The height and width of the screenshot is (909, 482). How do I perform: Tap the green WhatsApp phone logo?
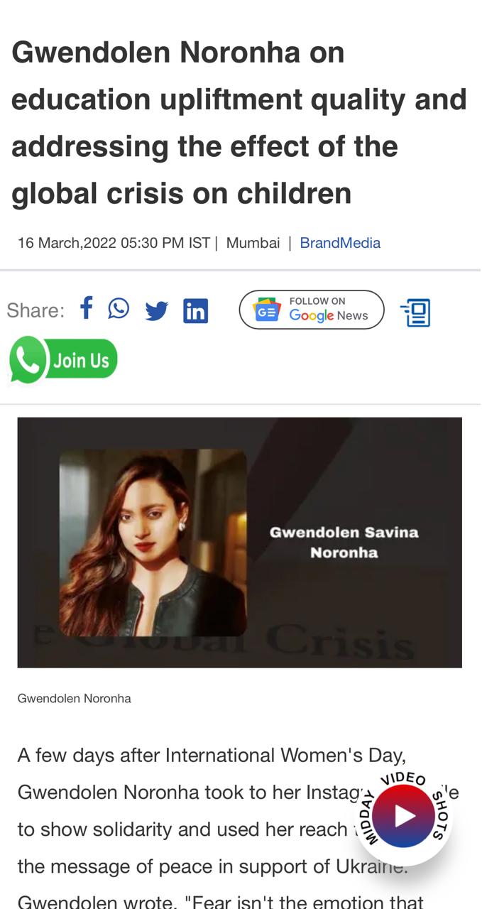coord(28,360)
